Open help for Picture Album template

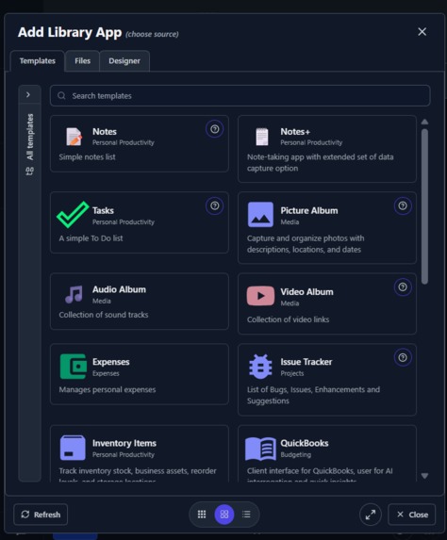click(403, 206)
